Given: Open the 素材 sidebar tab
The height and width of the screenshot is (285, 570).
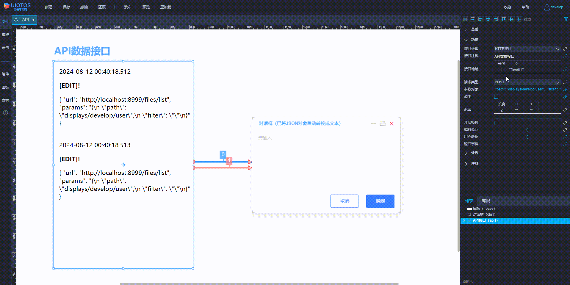Looking at the screenshot, I should pyautogui.click(x=5, y=101).
